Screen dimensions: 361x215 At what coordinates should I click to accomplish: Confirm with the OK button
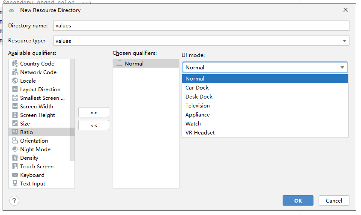(x=298, y=200)
